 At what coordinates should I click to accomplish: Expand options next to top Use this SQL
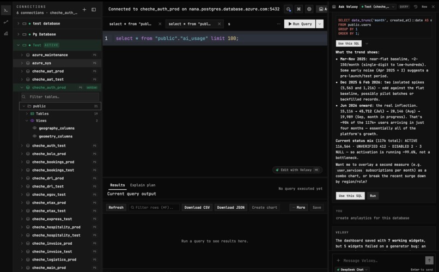(x=367, y=44)
